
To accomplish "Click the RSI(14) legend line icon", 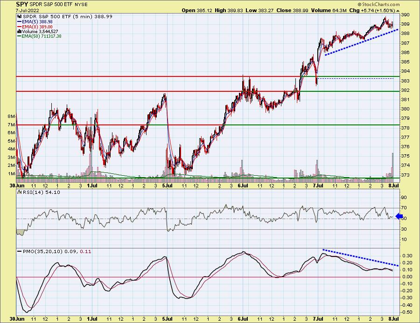I will click(x=19, y=192).
